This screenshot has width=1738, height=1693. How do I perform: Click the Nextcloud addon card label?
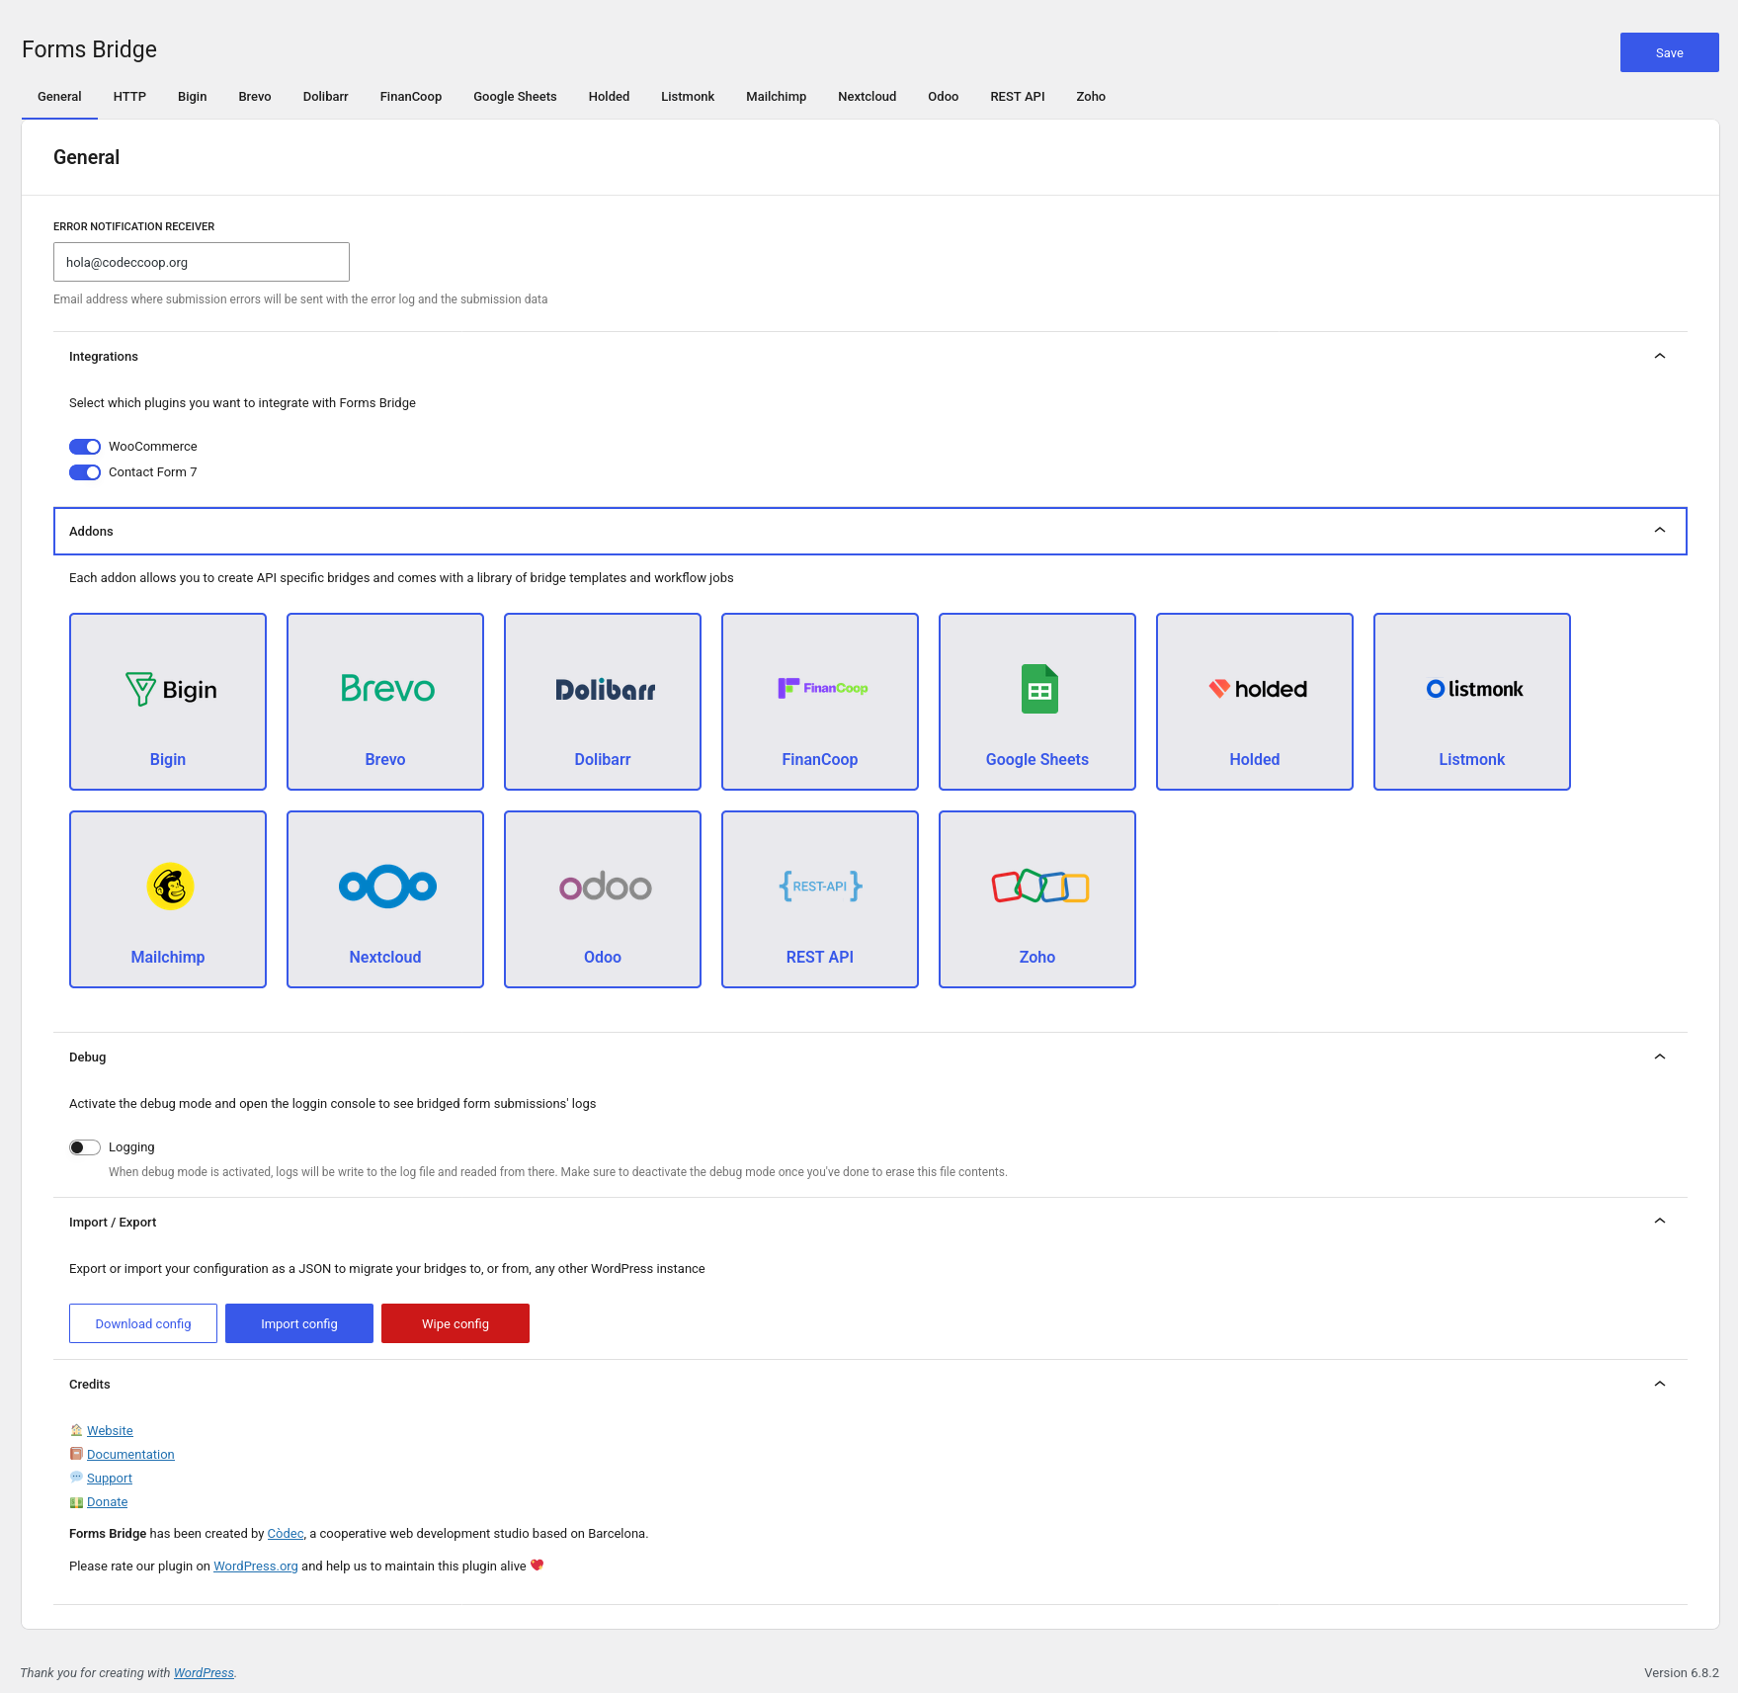(385, 957)
